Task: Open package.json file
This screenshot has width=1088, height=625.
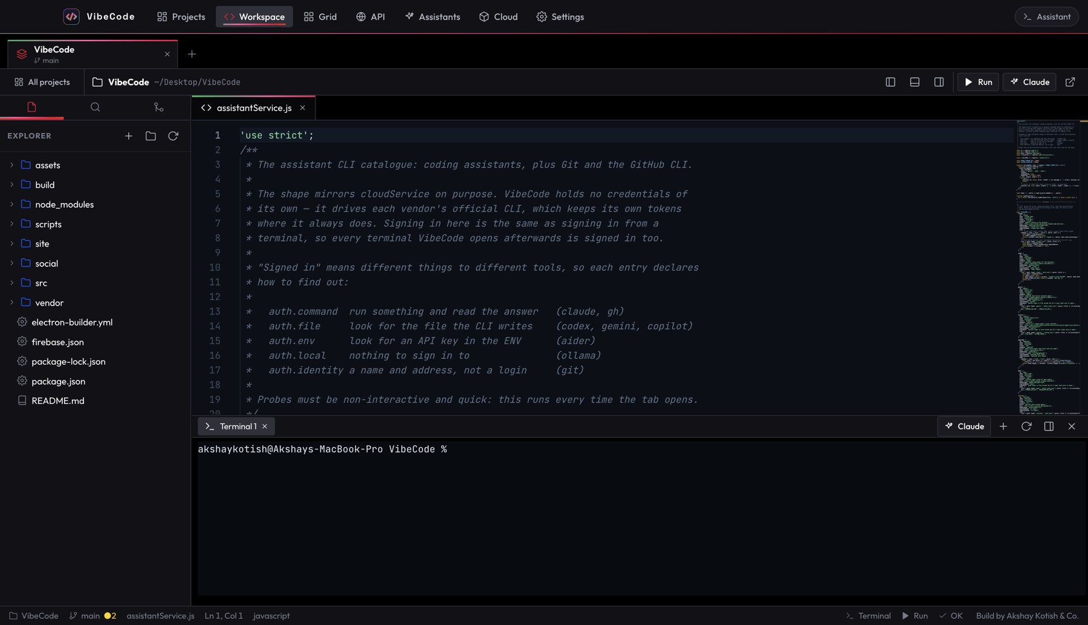Action: coord(96,381)
